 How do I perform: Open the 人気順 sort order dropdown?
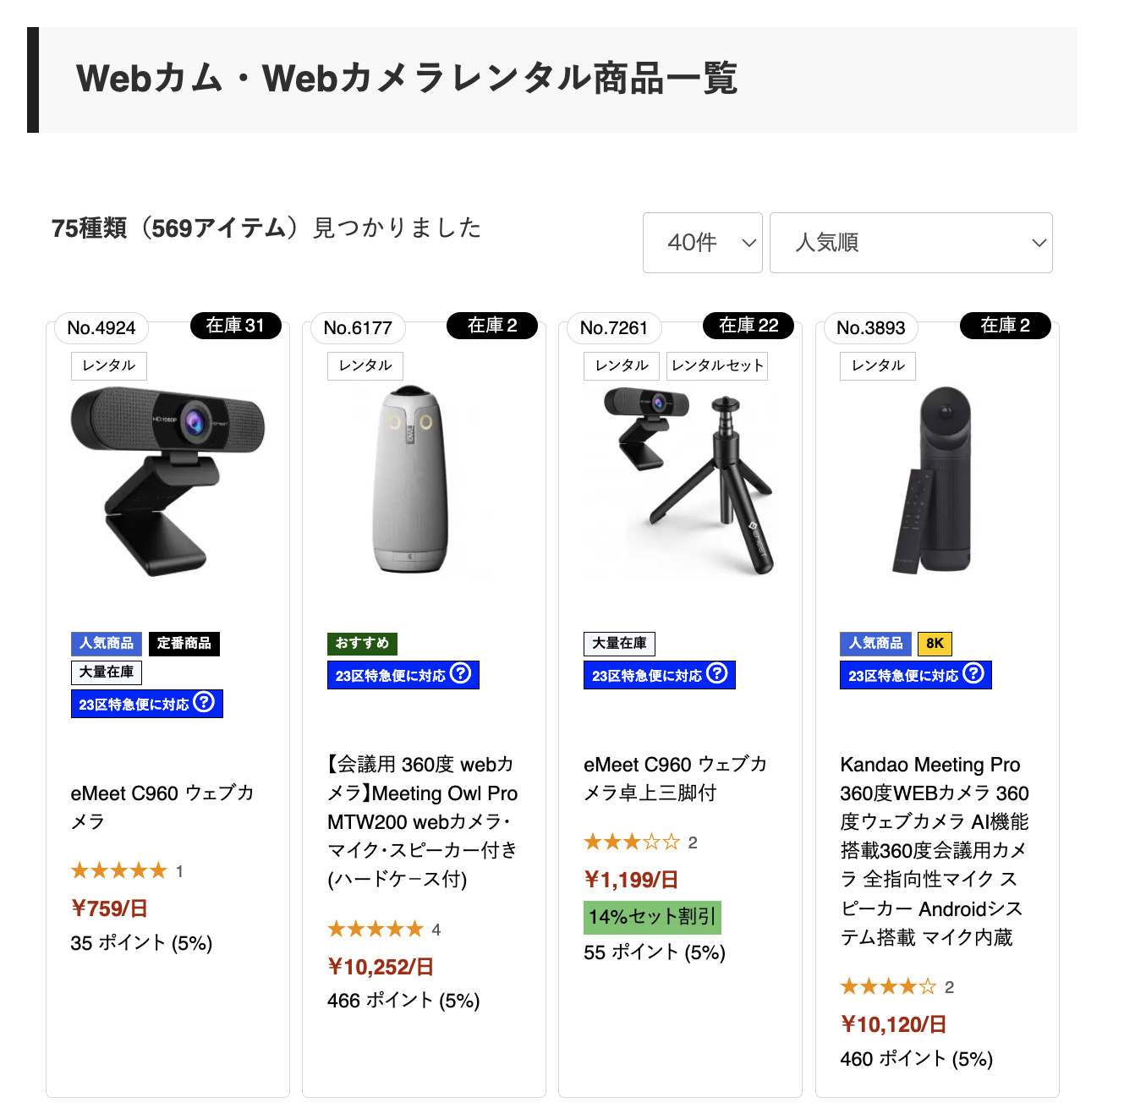tap(911, 243)
